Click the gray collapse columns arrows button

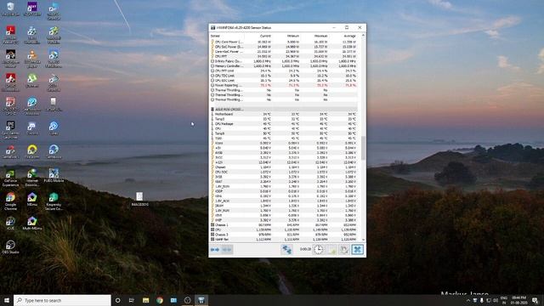coord(227,249)
